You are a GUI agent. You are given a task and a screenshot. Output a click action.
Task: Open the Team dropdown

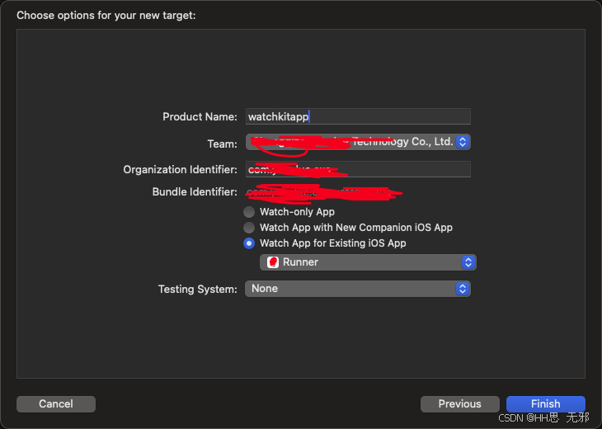[358, 142]
